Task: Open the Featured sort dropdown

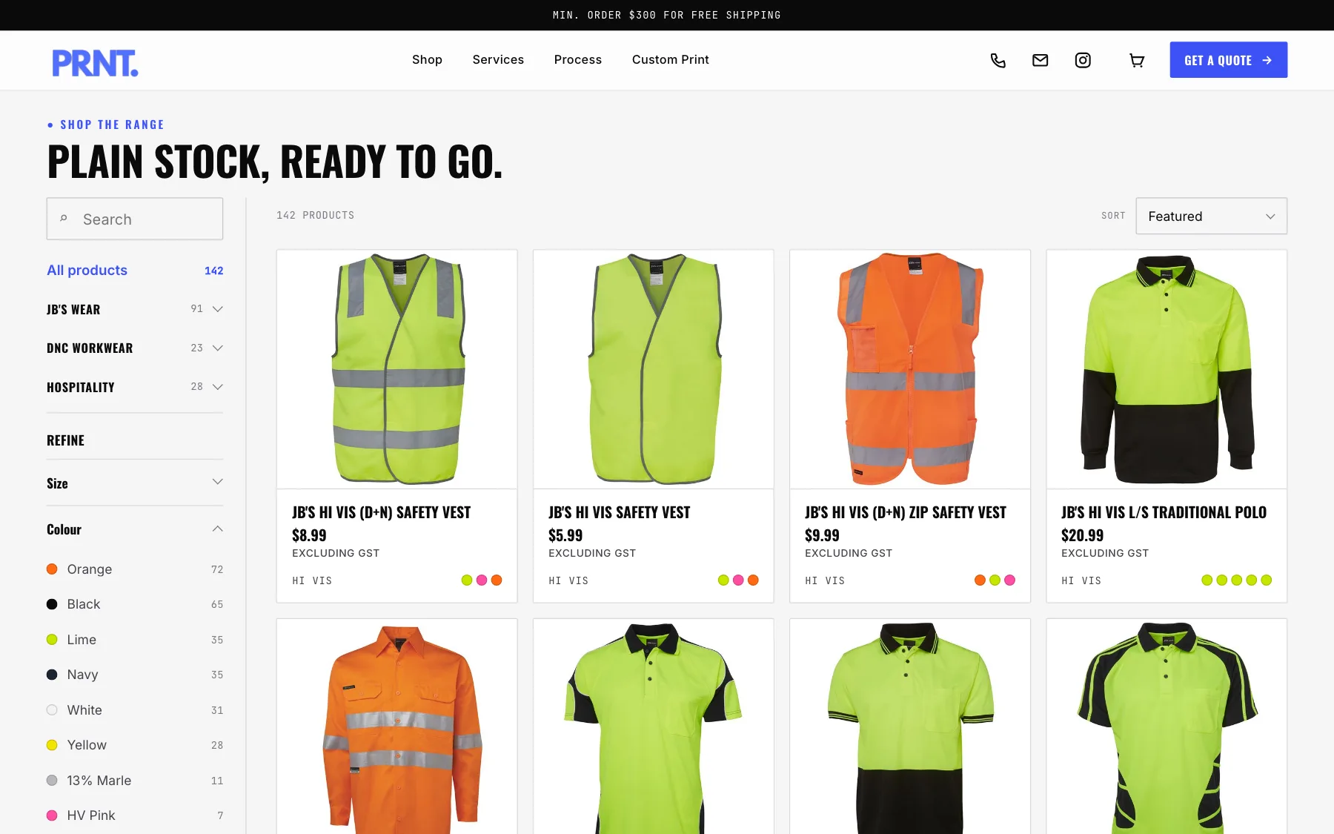Action: [x=1211, y=216]
